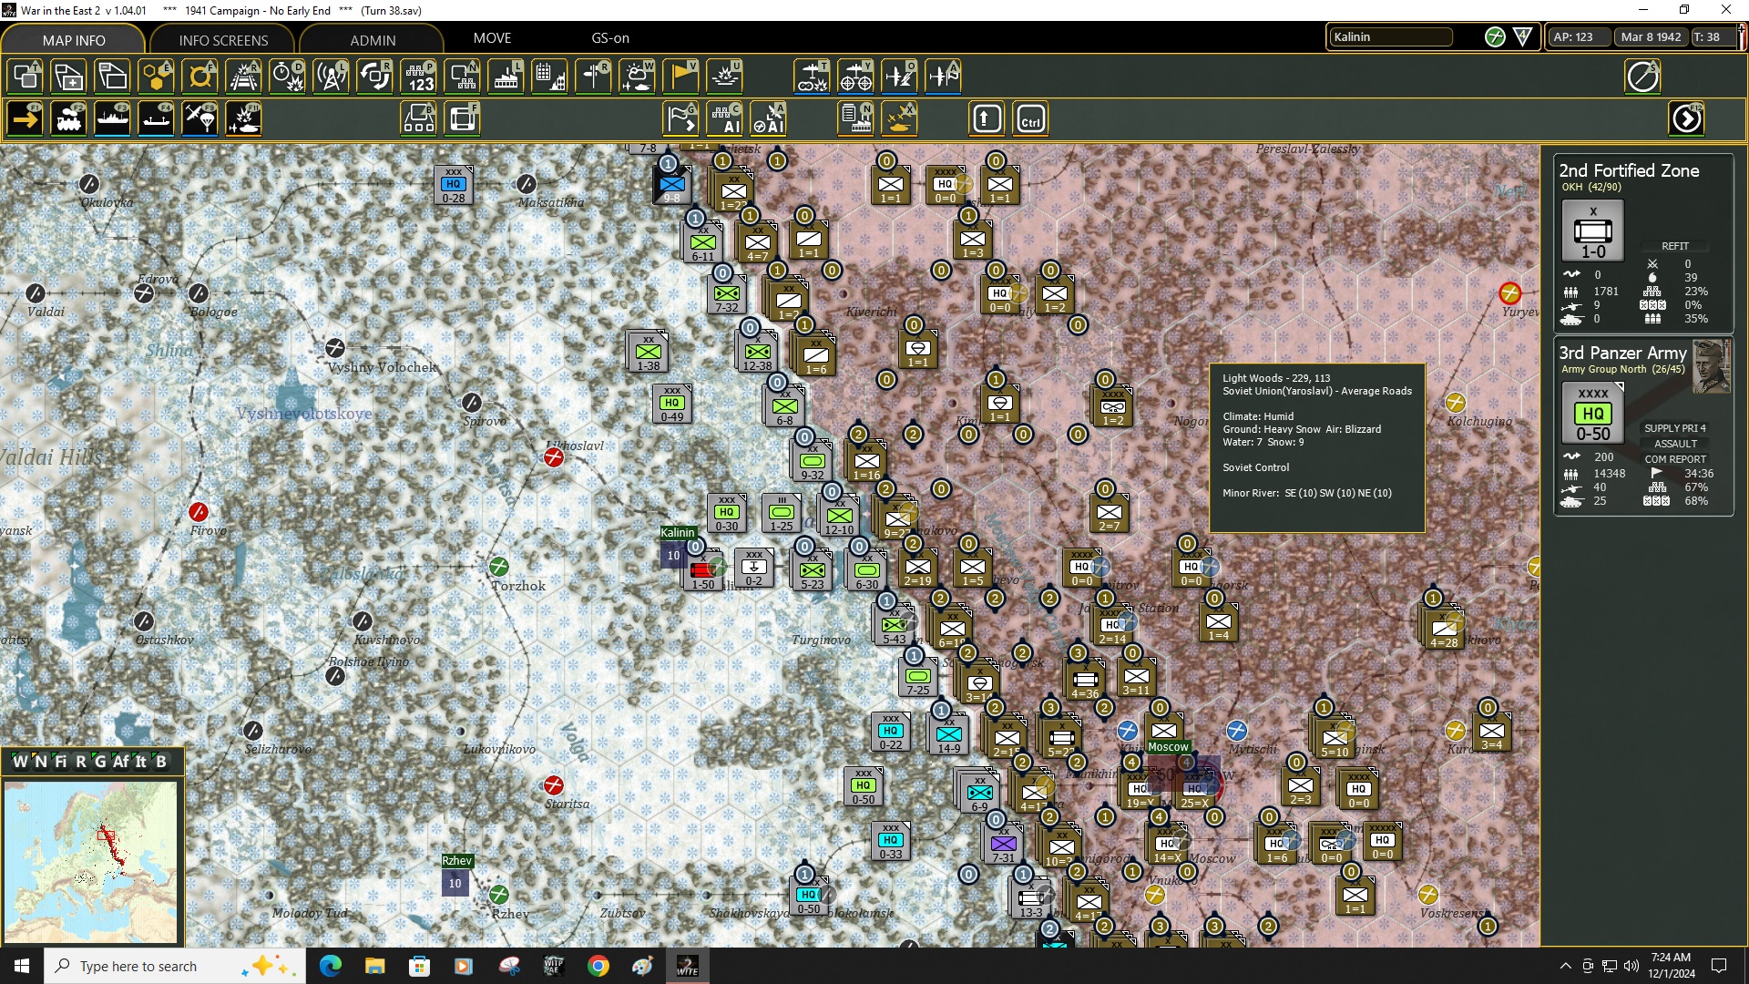Open AI ground assist C button
Screen dimensions: 1749x984
(725, 119)
